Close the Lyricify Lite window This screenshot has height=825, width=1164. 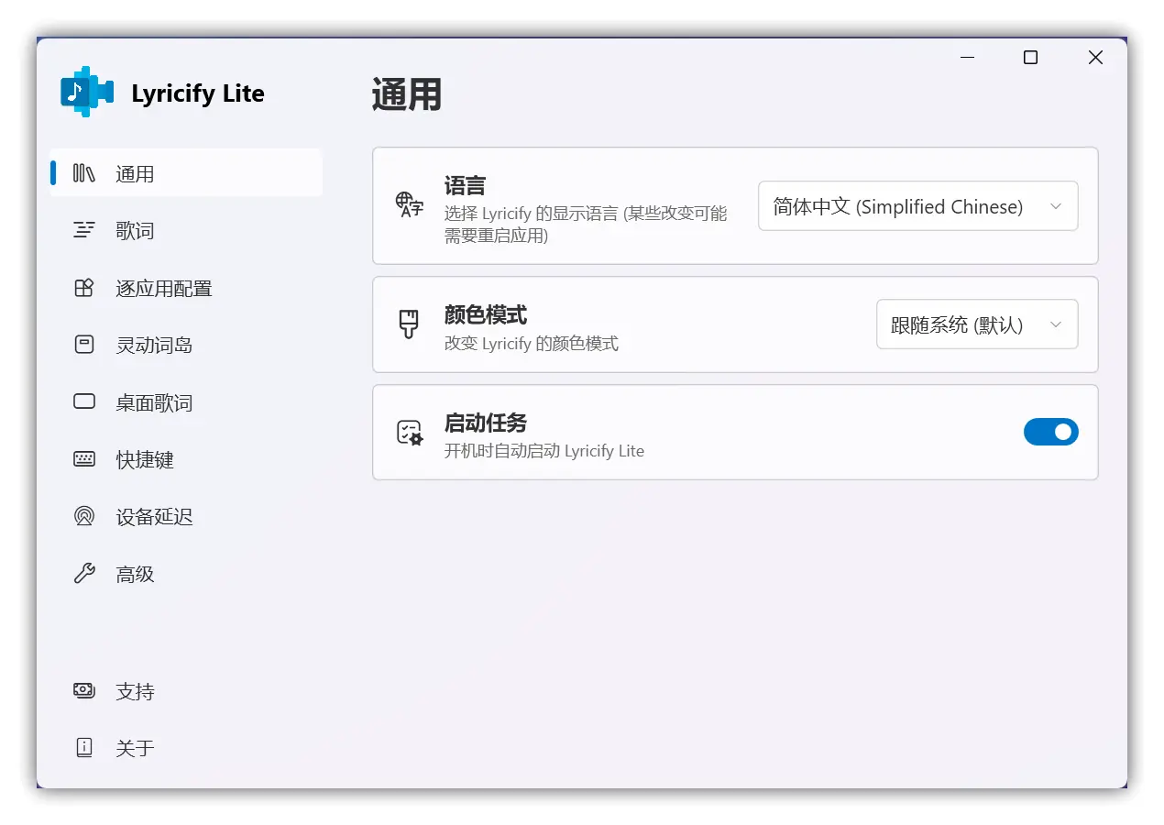tap(1095, 58)
